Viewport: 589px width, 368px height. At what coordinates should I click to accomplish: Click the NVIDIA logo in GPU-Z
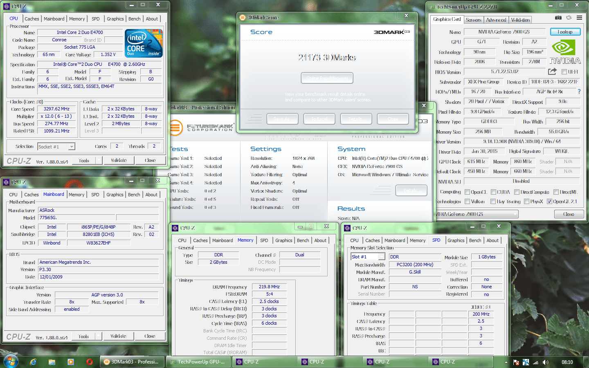tap(565, 52)
